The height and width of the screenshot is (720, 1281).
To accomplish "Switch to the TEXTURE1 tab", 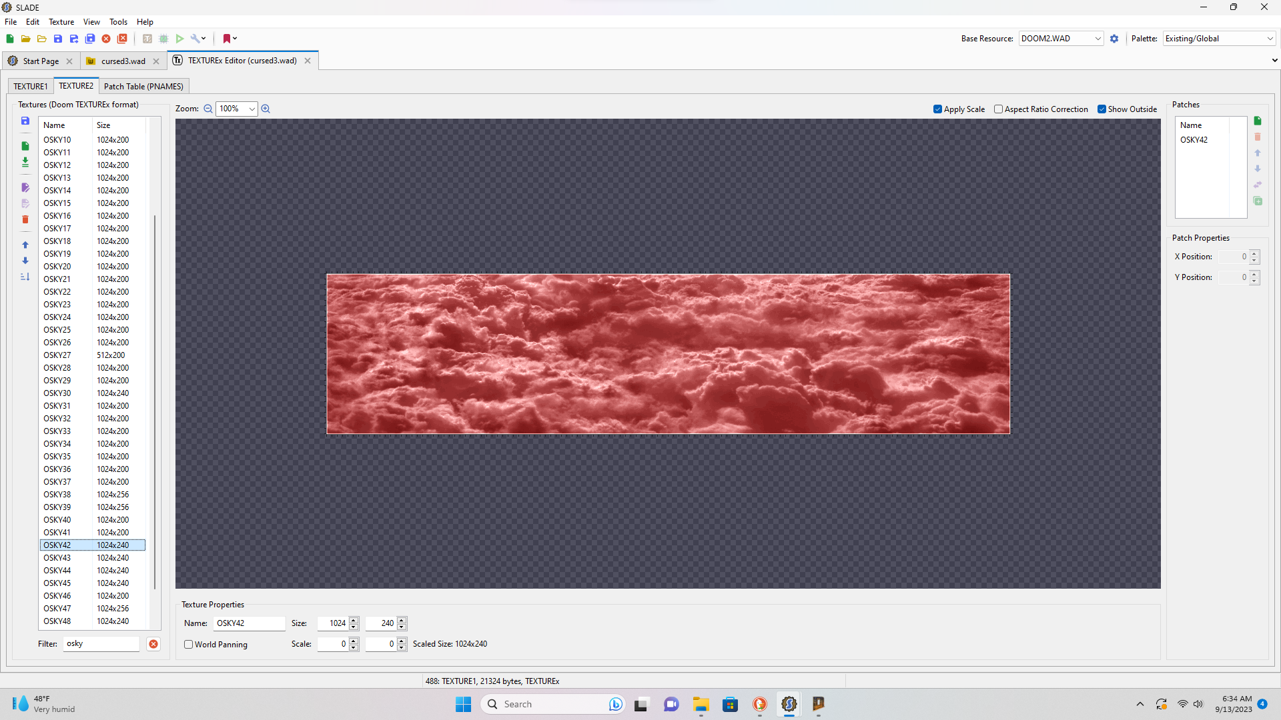I will click(x=31, y=87).
